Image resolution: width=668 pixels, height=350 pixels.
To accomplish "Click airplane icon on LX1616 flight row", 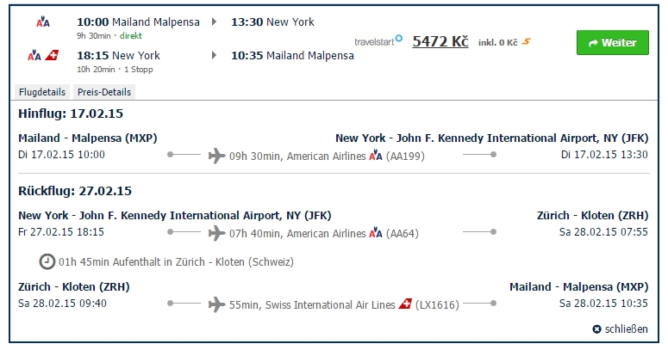I will click(217, 304).
